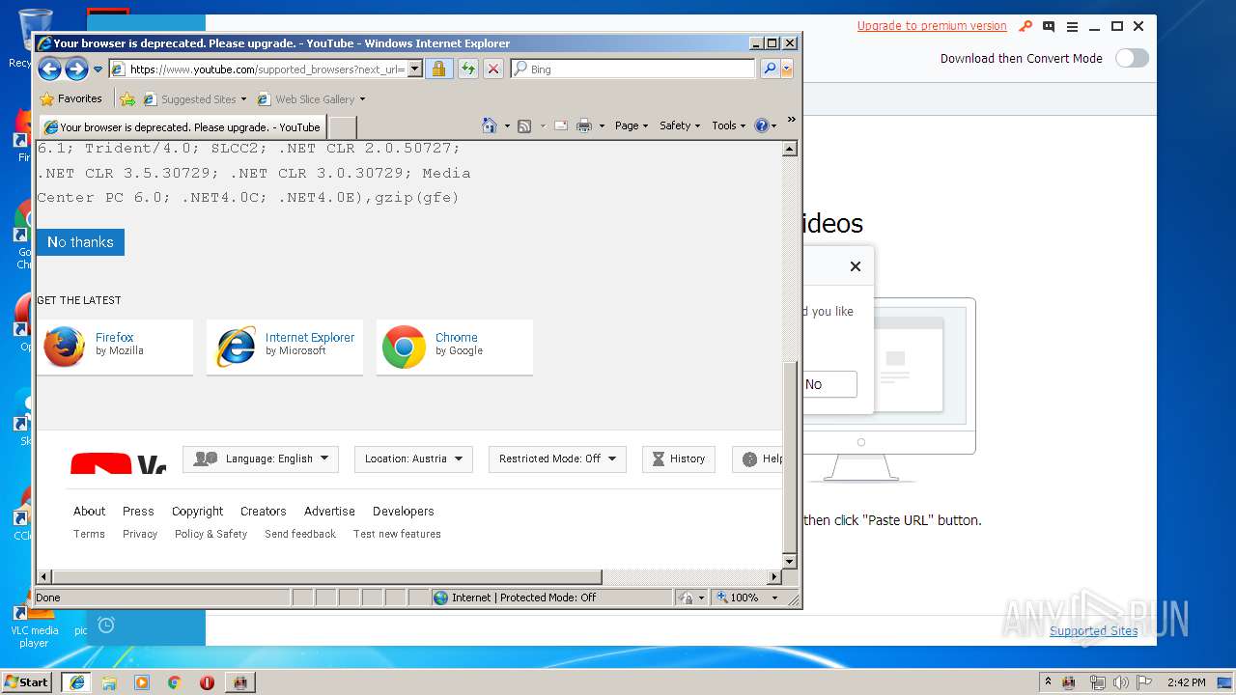The height and width of the screenshot is (695, 1236).
Task: Open the Internet Explorer by Microsoft card
Action: [285, 347]
